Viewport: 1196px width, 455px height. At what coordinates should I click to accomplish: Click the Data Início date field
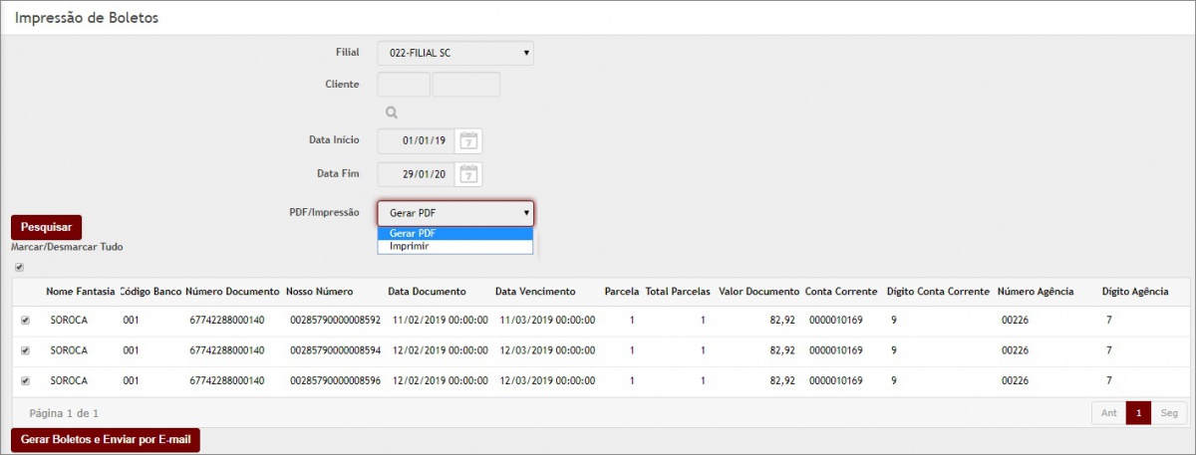tap(416, 140)
